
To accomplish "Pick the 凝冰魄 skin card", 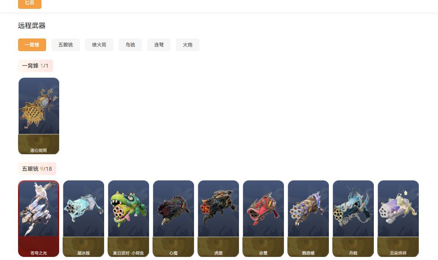I will coord(83,218).
